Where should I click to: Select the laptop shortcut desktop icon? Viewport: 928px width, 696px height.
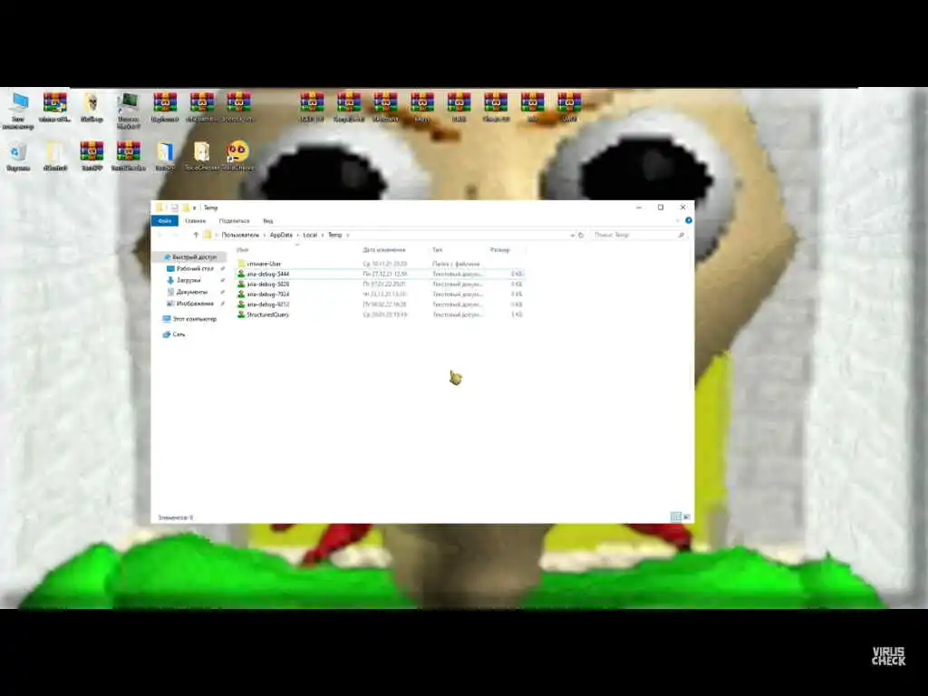(x=128, y=110)
